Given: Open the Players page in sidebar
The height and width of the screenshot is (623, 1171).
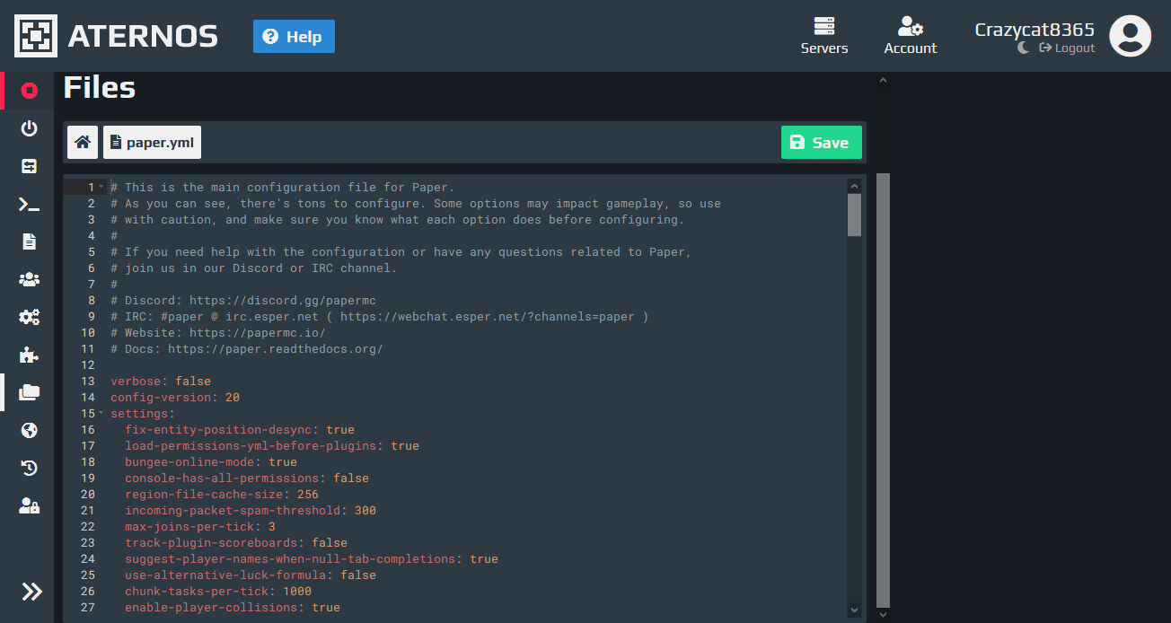Looking at the screenshot, I should [x=29, y=279].
